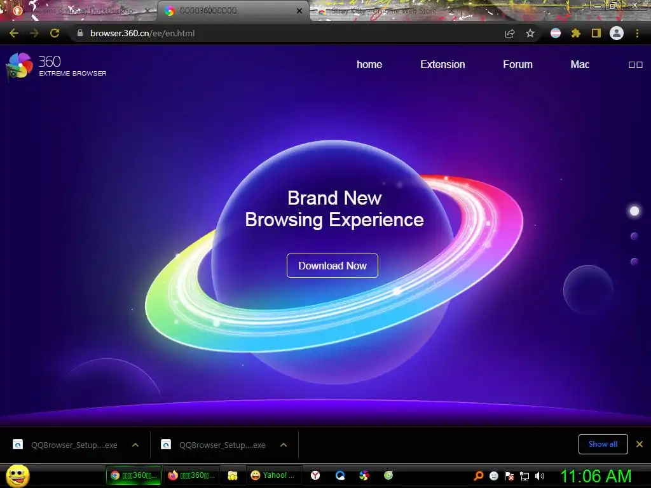Switch to Stray Kitty Chrome Web Store tab

click(x=384, y=11)
